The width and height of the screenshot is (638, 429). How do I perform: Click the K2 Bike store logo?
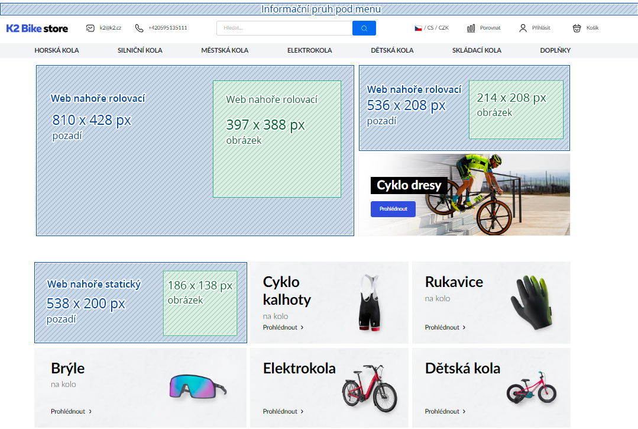coord(37,28)
